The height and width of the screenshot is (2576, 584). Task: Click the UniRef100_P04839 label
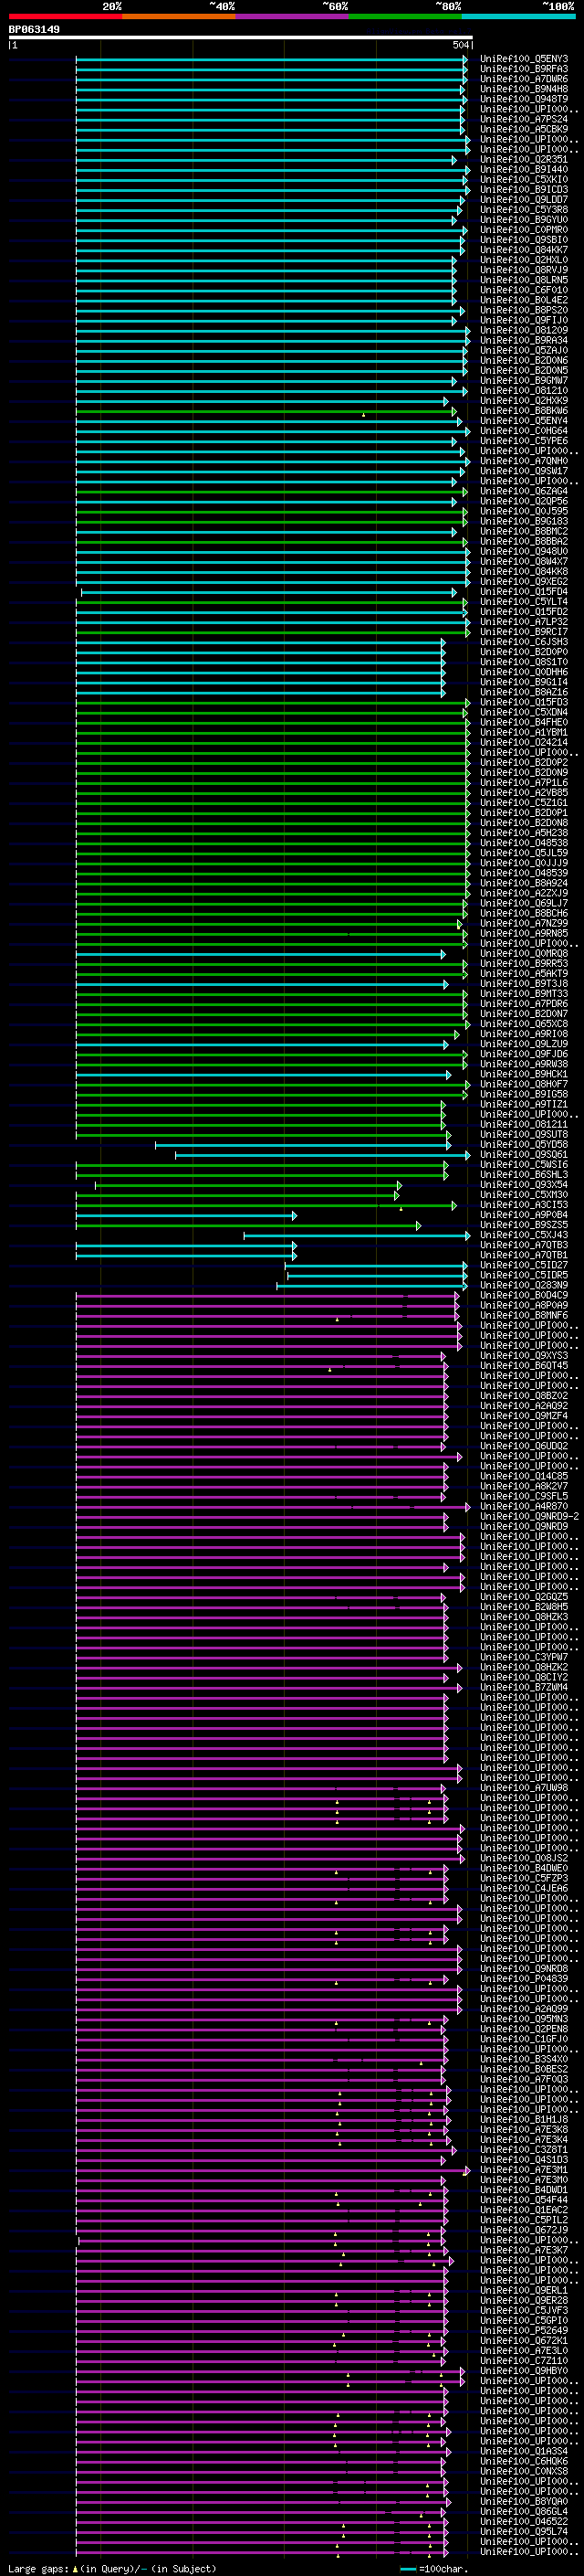524,1979
